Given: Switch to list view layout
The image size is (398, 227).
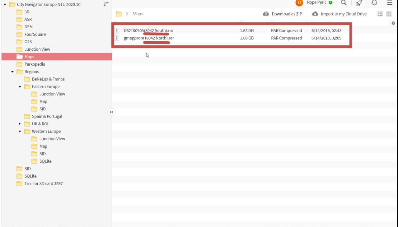Looking at the screenshot, I should [380, 14].
